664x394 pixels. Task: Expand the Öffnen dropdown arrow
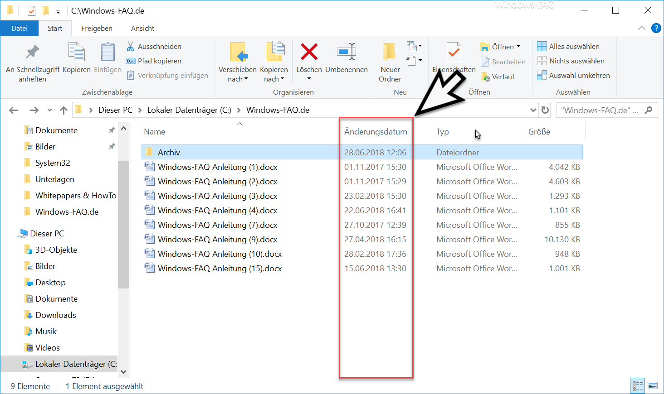pyautogui.click(x=519, y=47)
